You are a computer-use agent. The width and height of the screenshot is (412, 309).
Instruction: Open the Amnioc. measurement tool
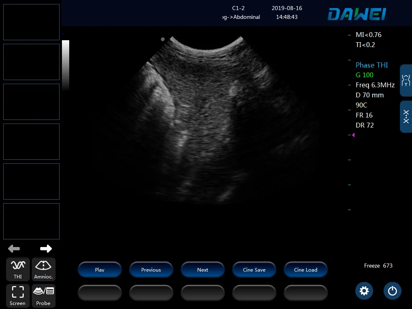[43, 269]
